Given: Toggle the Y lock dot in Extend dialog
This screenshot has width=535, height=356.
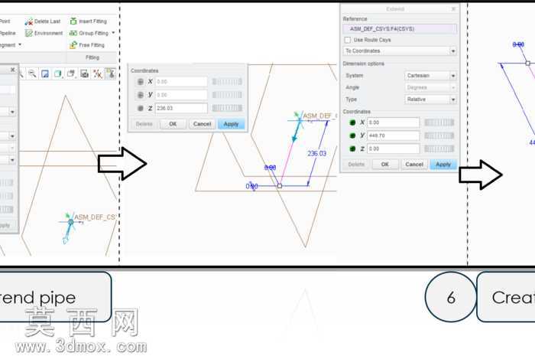Looking at the screenshot, I should click(x=352, y=136).
